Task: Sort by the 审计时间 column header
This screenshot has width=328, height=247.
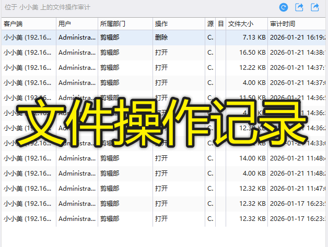Action: point(297,24)
